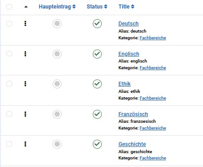Screen dimensions: 203x167
Task: Set Französisch as featured Haupteintrag
Action: pyautogui.click(x=57, y=114)
